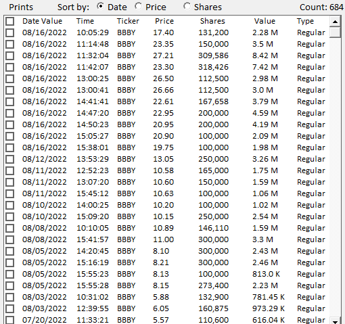The height and width of the screenshot is (324, 345).
Task: Click the 3.26 M value cell
Action: coord(265,159)
